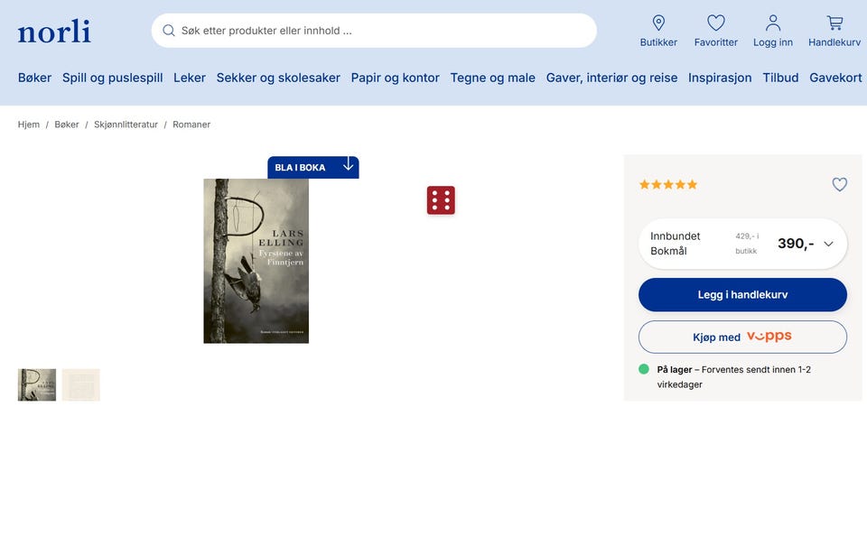Screen dimensions: 867x536
Task: Open the Spill og puslespill menu
Action: [x=112, y=78]
